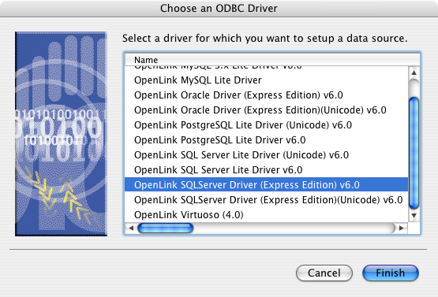Screen dimensions: 438x297
Task: Click the vertical scrollbar down arrow
Action: coord(414,216)
